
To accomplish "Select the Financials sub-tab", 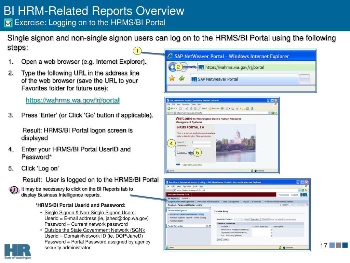I will point(256,202).
